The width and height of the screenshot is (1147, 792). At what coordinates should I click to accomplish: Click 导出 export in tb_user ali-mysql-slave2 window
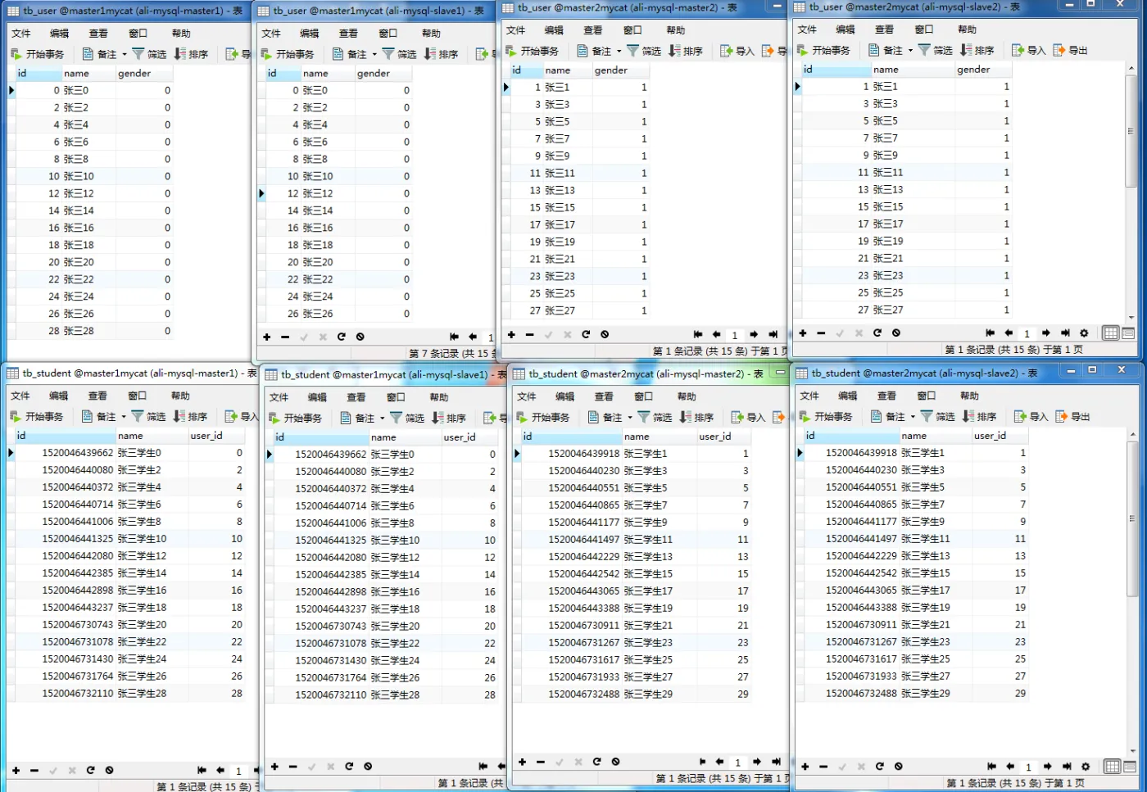tap(1071, 50)
